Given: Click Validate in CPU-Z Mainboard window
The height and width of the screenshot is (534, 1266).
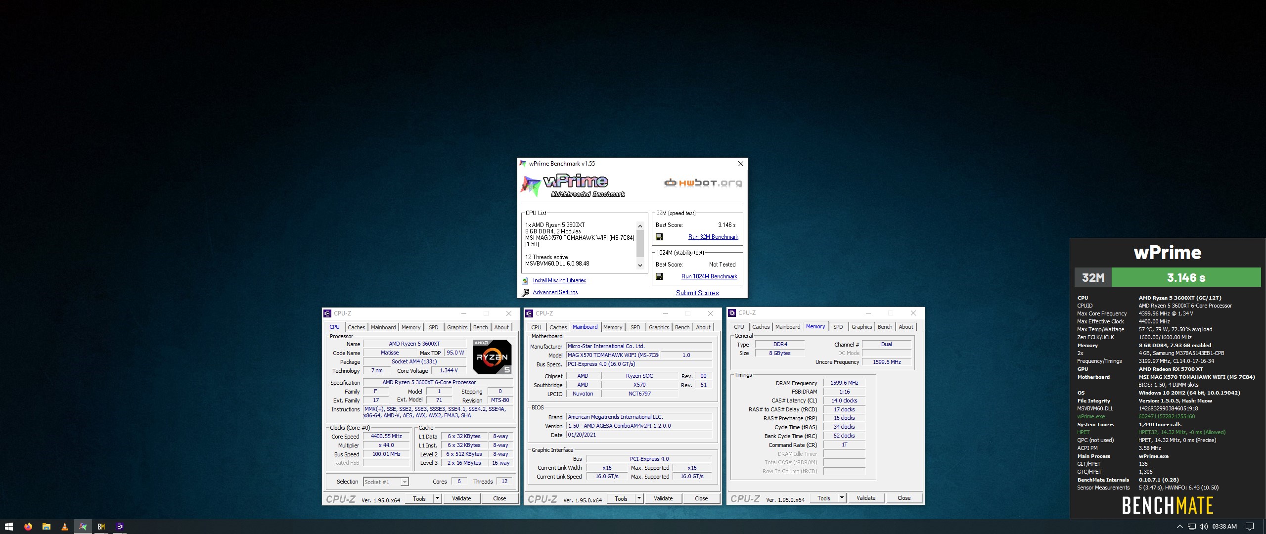Looking at the screenshot, I should click(x=663, y=498).
